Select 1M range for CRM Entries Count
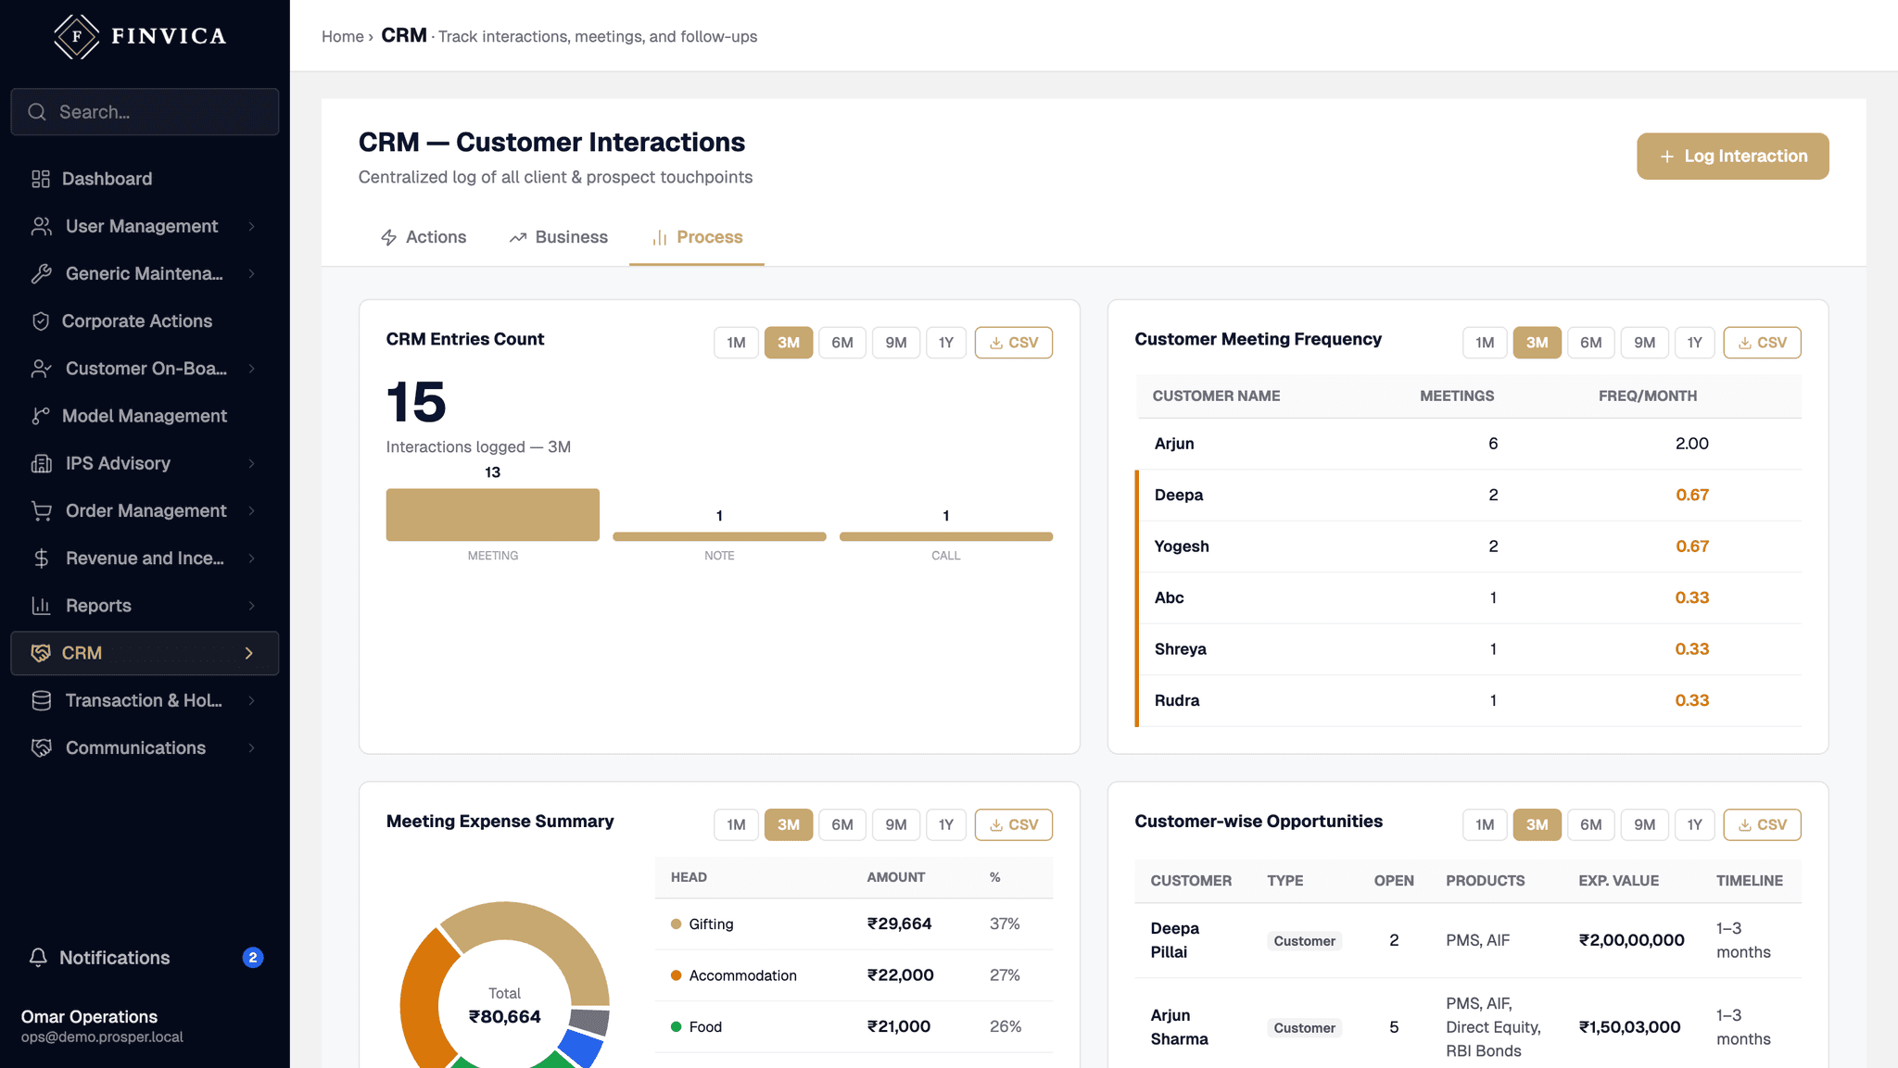 (736, 343)
